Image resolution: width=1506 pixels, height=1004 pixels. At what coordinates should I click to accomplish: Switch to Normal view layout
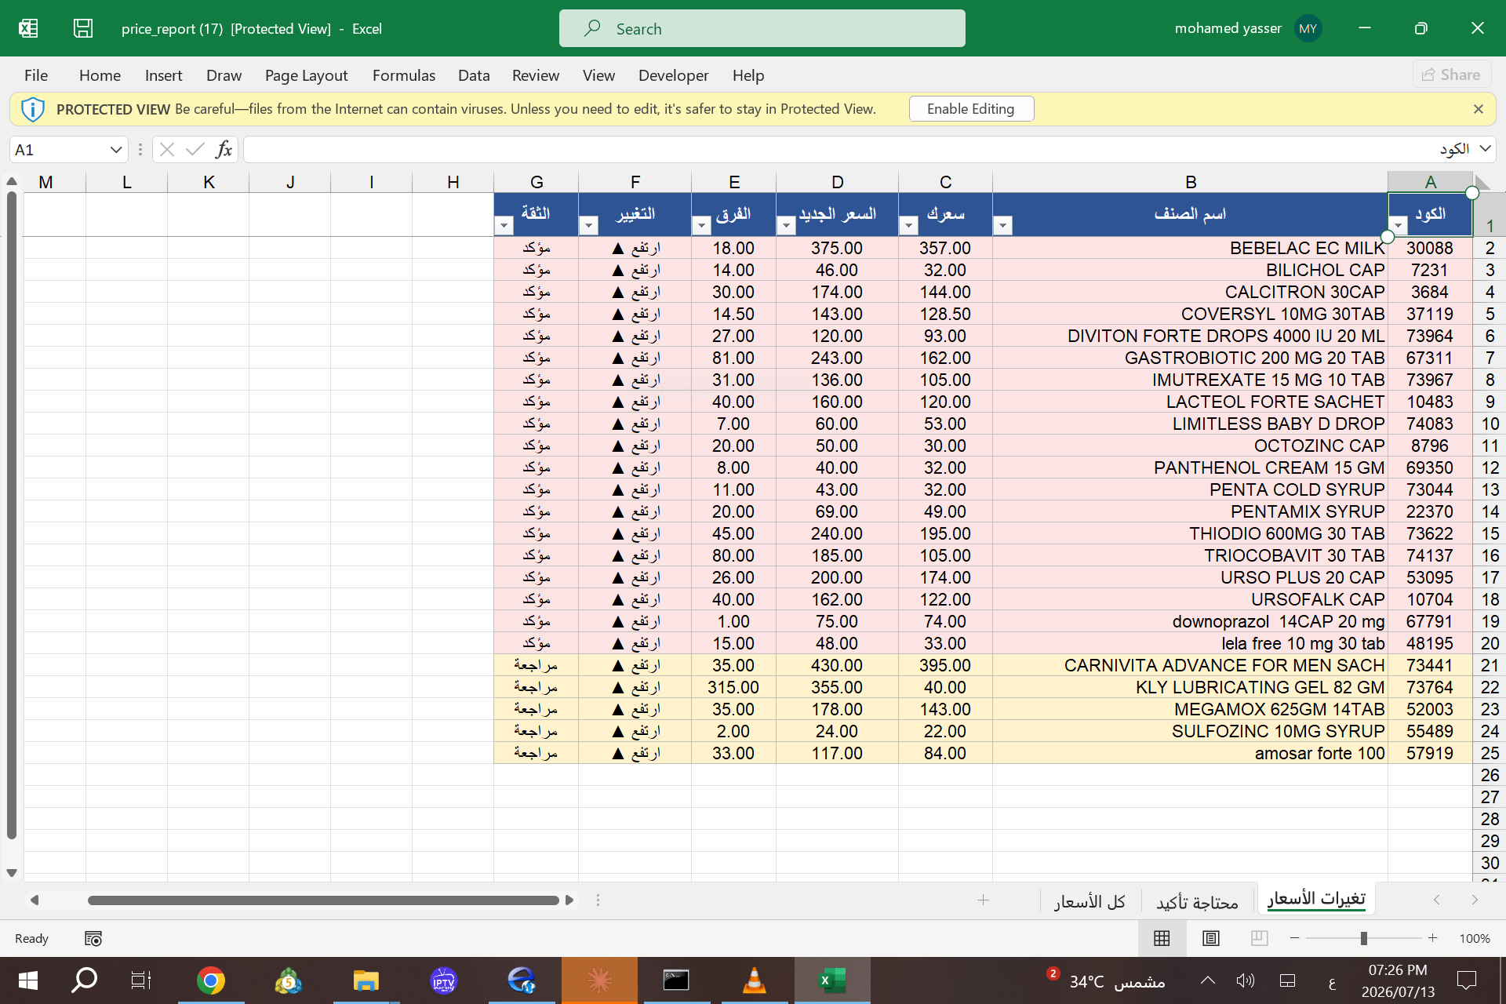pos(1162,938)
